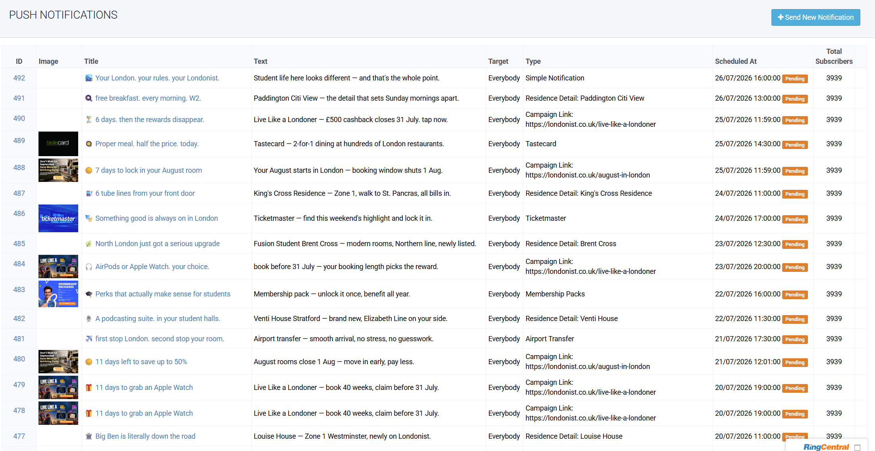Open '6 days. then the rewards disappear.' link
This screenshot has height=451, width=875.
150,120
